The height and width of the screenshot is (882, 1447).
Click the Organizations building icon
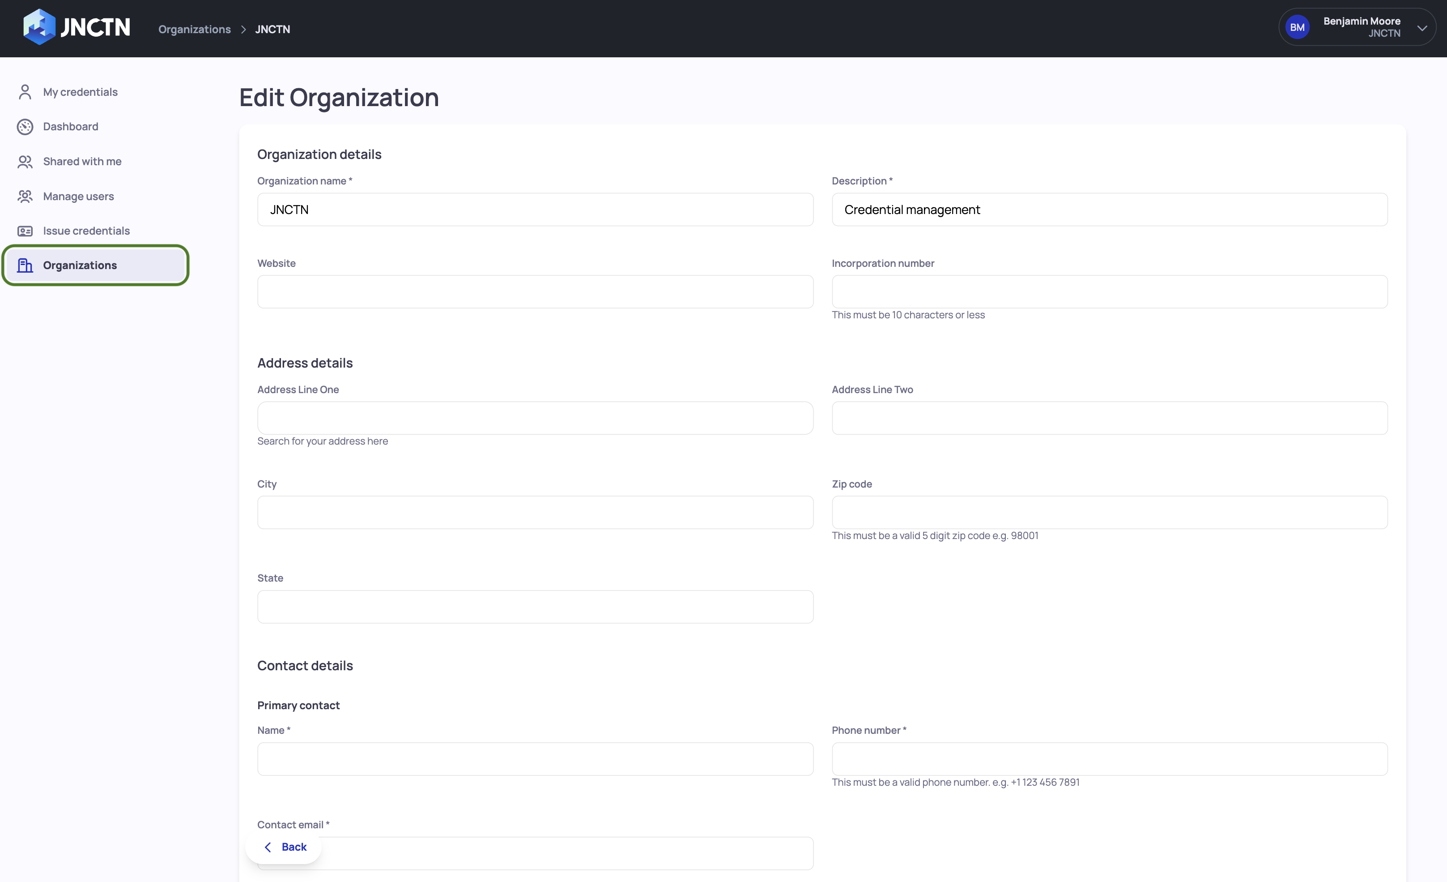tap(25, 265)
